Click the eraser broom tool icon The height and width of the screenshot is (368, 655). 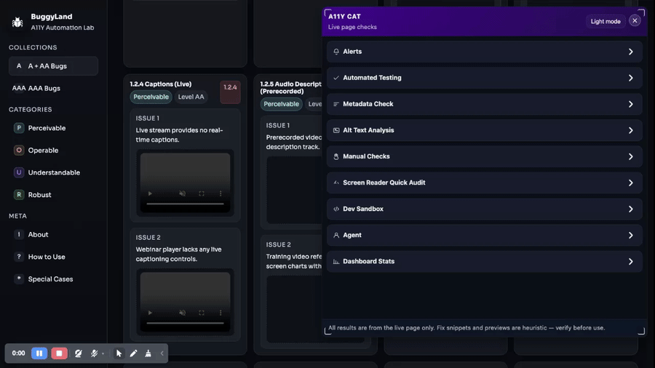point(148,353)
